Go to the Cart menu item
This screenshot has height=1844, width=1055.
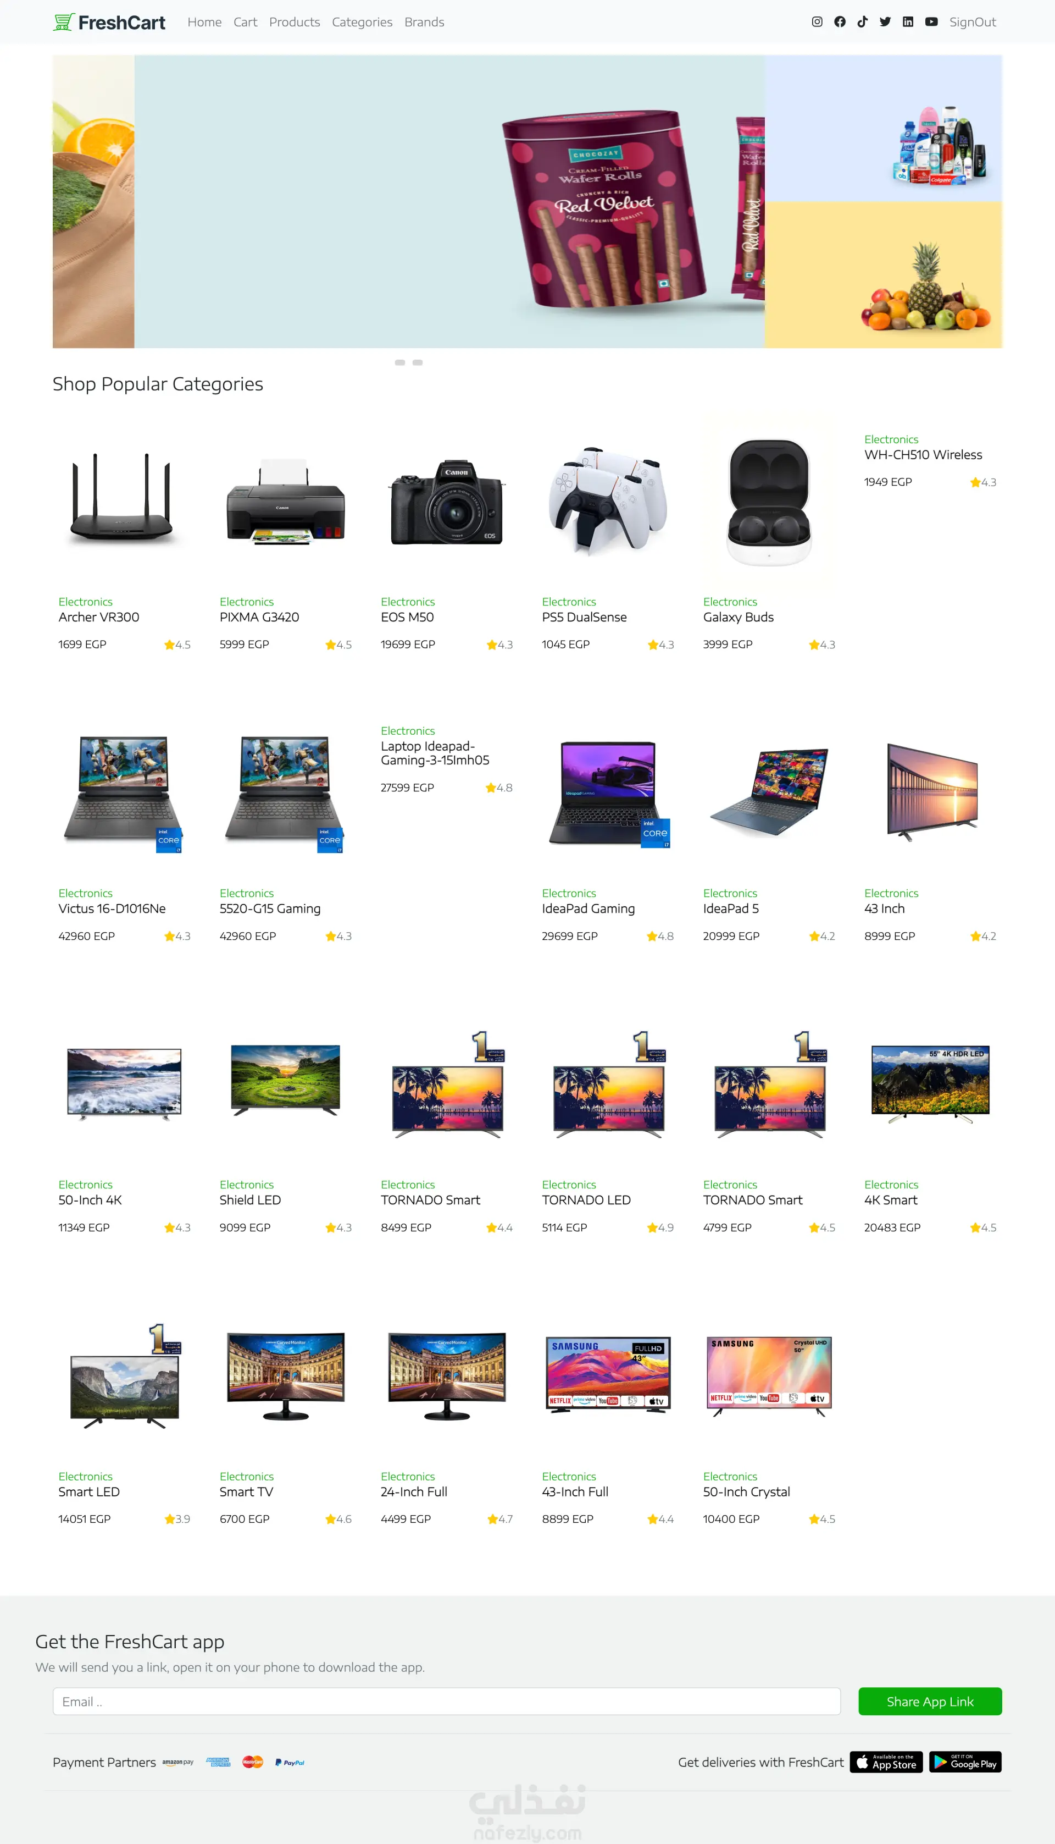coord(245,23)
